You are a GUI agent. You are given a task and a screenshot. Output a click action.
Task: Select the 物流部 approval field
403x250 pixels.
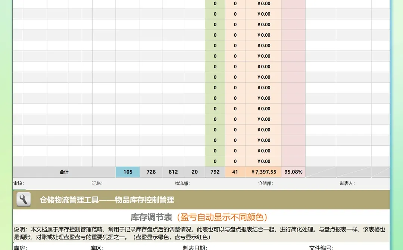[x=183, y=183]
